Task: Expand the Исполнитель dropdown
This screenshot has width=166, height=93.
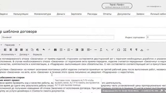Action: tap(9, 55)
